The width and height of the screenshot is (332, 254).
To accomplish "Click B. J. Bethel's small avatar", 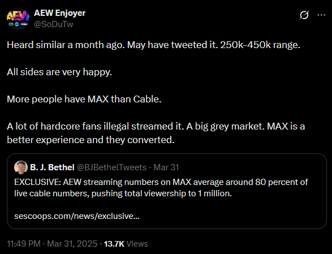I will [x=21, y=167].
